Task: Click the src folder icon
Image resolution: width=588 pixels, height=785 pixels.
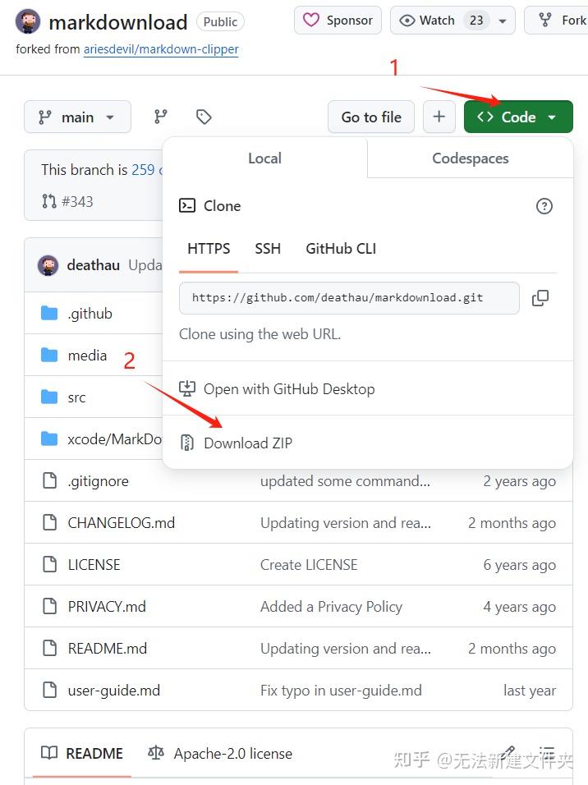Action: tap(49, 397)
